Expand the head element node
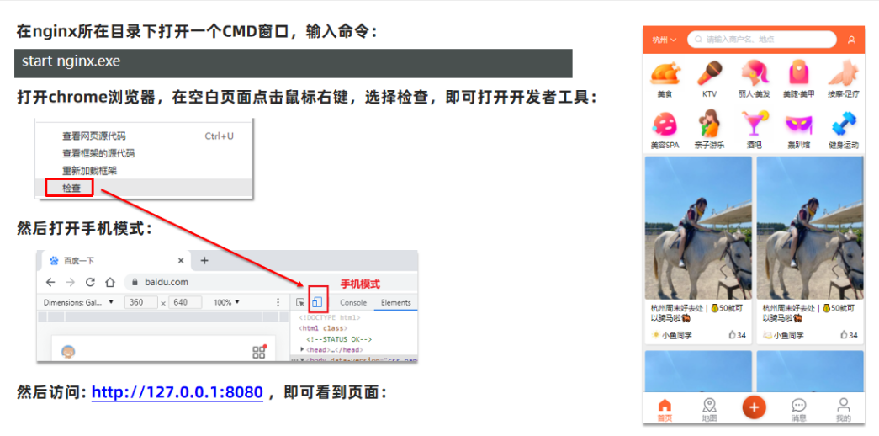879x436 pixels. coord(303,349)
